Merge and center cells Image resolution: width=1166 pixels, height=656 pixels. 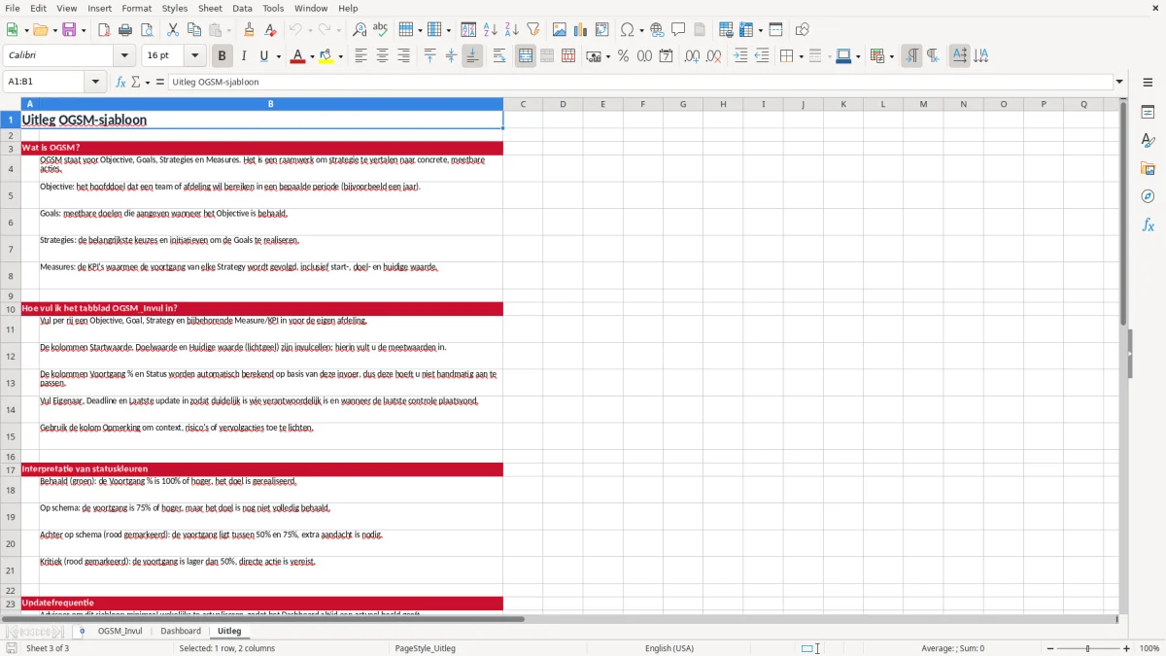[526, 56]
